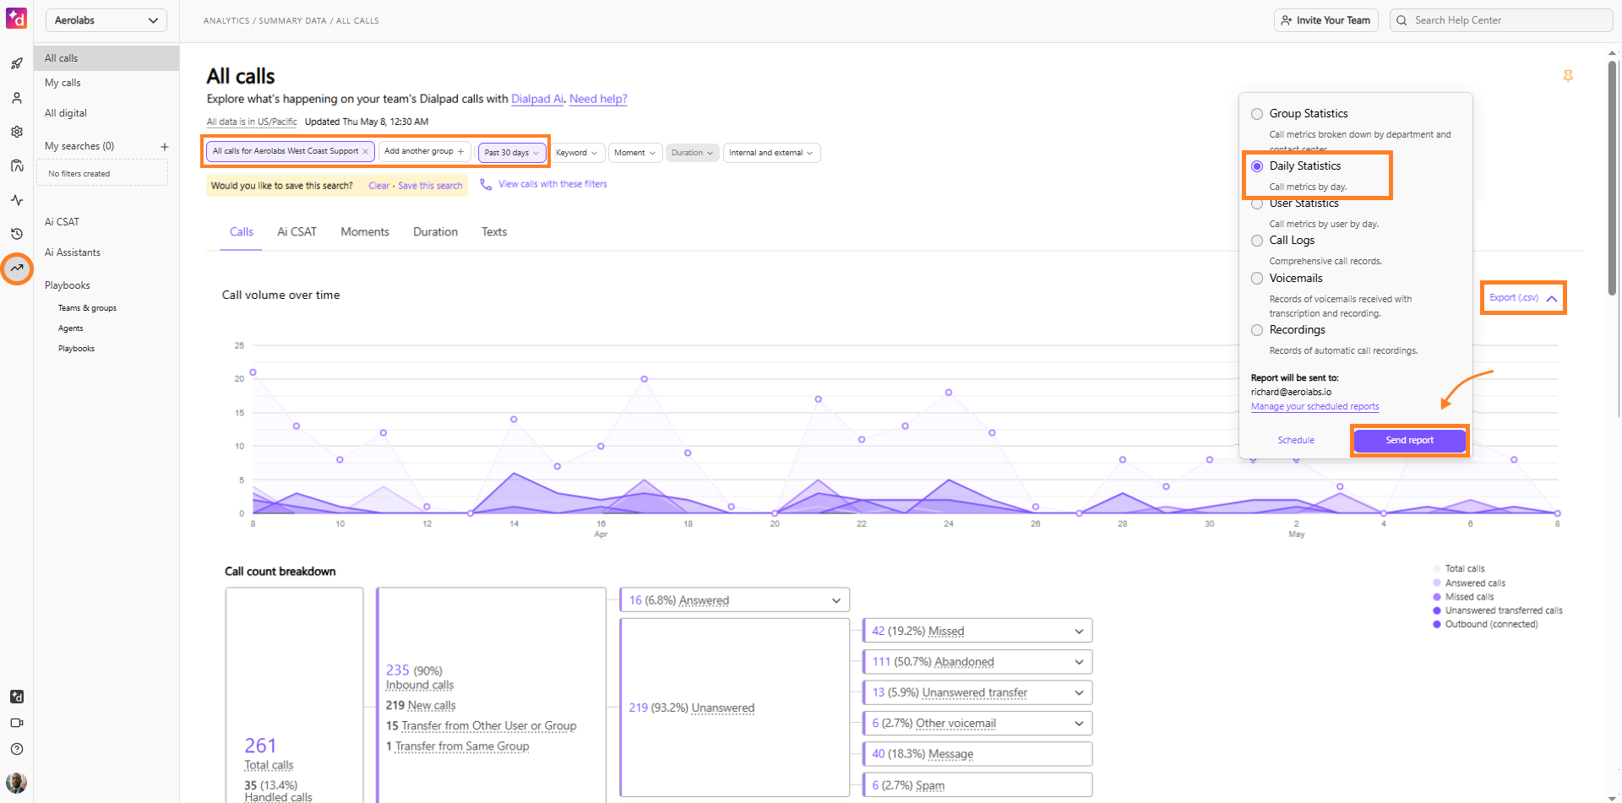
Task: Toggle the Missed calls legend swatch
Action: click(1437, 597)
